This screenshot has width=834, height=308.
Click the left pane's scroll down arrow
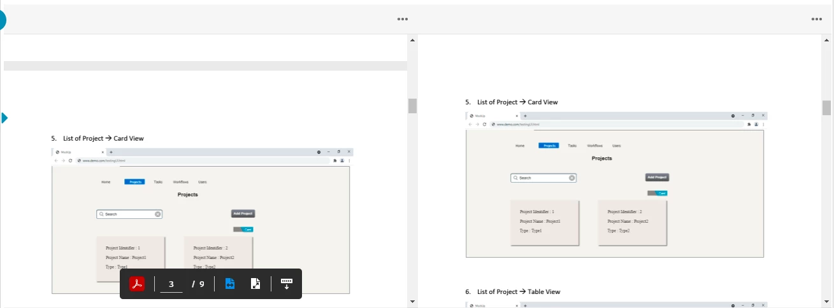tap(412, 302)
